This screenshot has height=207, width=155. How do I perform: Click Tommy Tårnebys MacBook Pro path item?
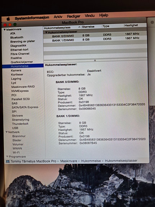tap(33, 161)
